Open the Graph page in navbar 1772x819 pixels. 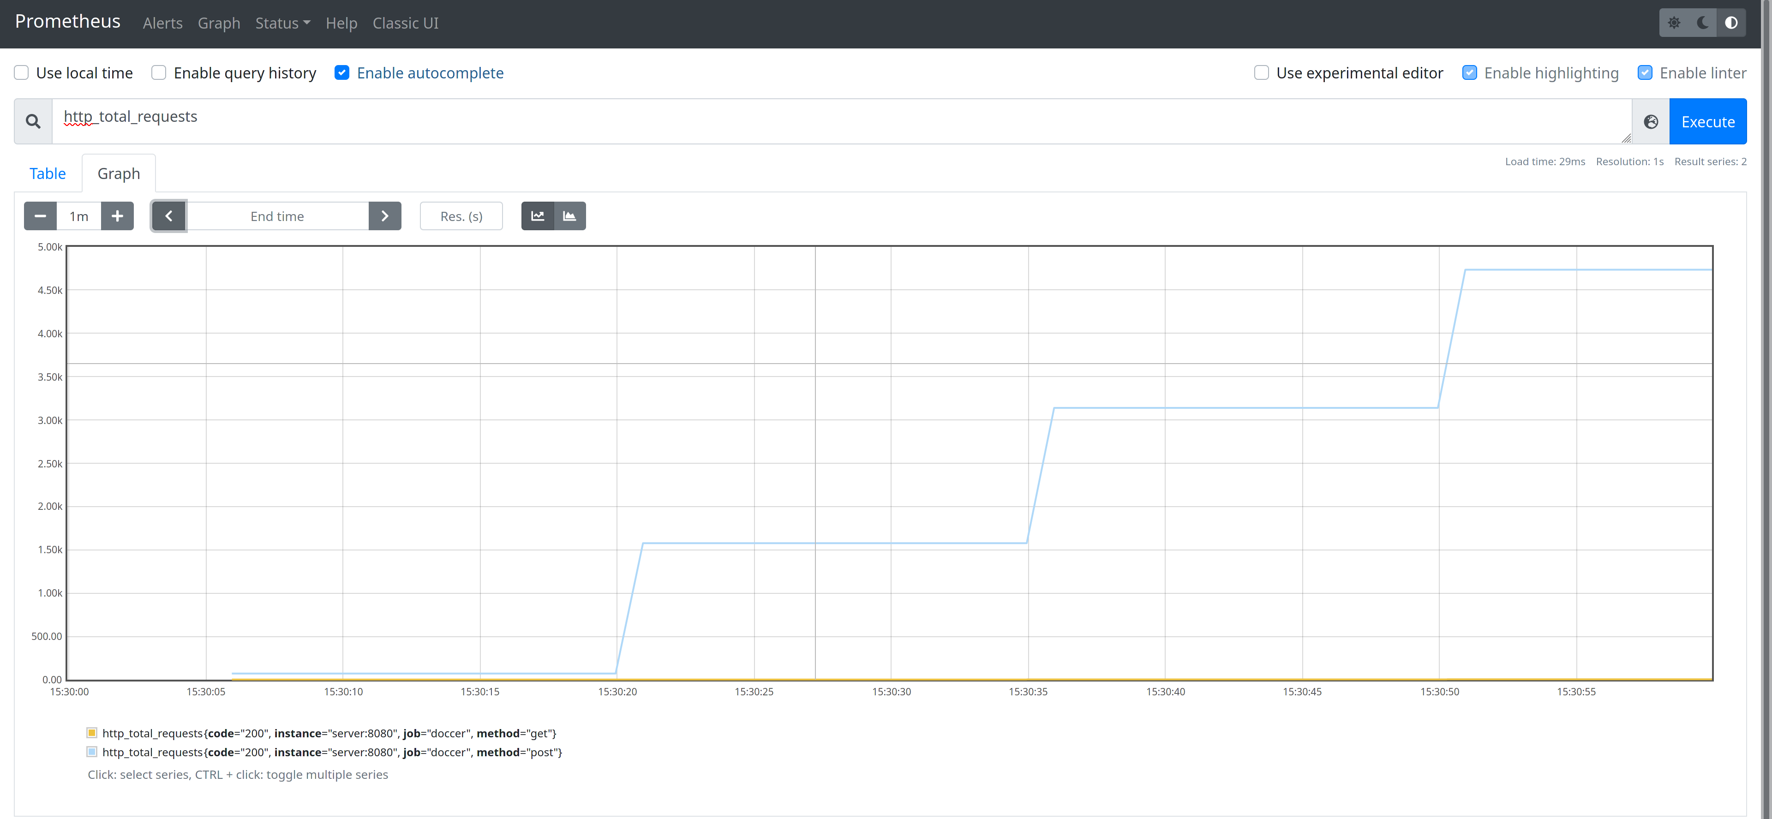(220, 24)
